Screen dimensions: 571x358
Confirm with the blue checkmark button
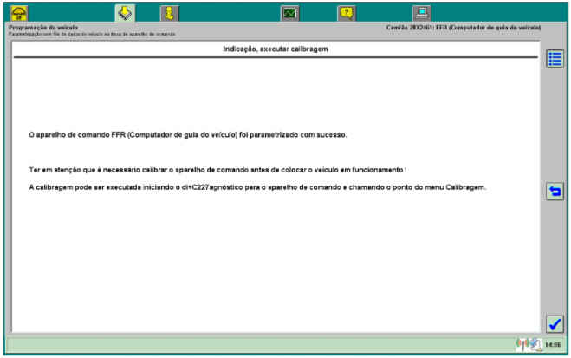pos(555,324)
